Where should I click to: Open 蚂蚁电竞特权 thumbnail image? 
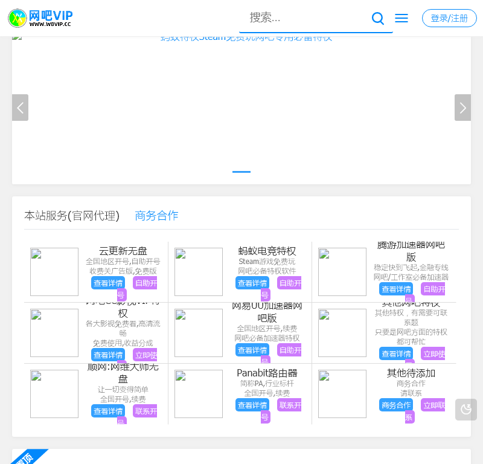pos(199,272)
